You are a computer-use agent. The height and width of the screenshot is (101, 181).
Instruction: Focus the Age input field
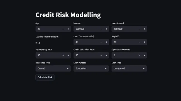pyautogui.click(x=48, y=29)
